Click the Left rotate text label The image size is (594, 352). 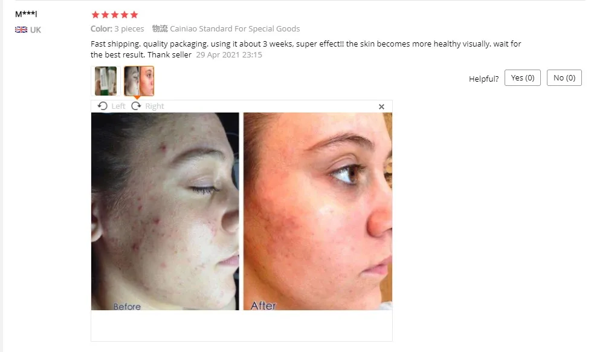(x=118, y=106)
